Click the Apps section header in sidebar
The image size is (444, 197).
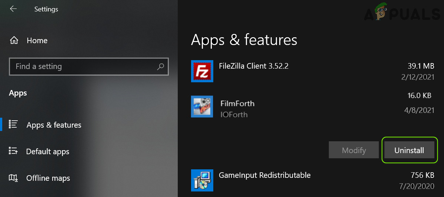pos(18,93)
